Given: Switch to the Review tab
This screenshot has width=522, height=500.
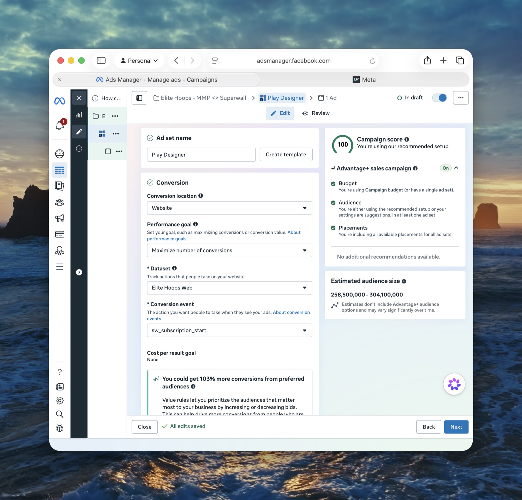Looking at the screenshot, I should [316, 113].
